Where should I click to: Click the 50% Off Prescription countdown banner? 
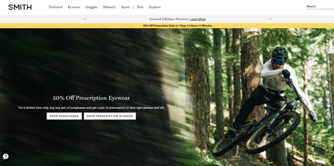[167, 26]
